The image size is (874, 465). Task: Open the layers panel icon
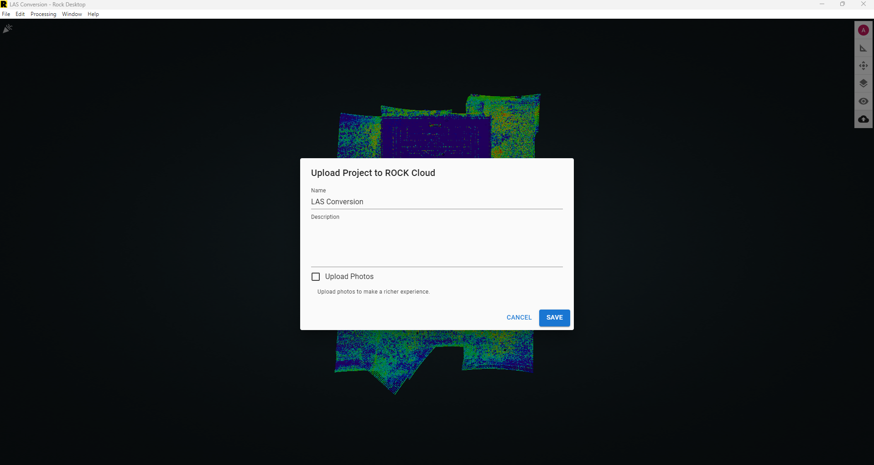pos(863,83)
